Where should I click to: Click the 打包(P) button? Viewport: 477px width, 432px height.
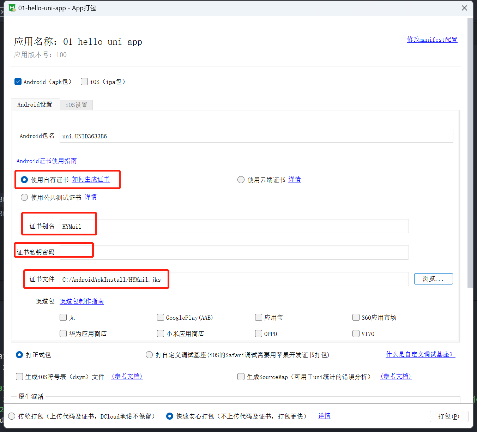tap(449, 416)
